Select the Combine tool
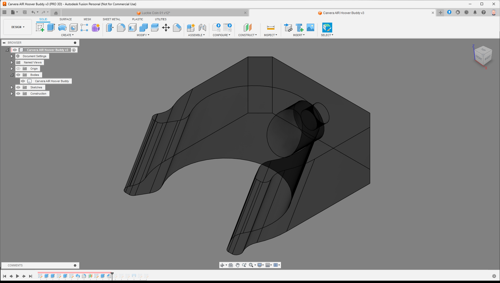 click(x=143, y=28)
